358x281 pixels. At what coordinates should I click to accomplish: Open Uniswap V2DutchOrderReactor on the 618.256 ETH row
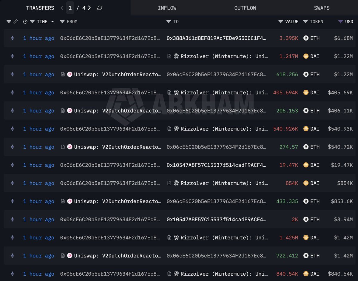click(x=118, y=74)
